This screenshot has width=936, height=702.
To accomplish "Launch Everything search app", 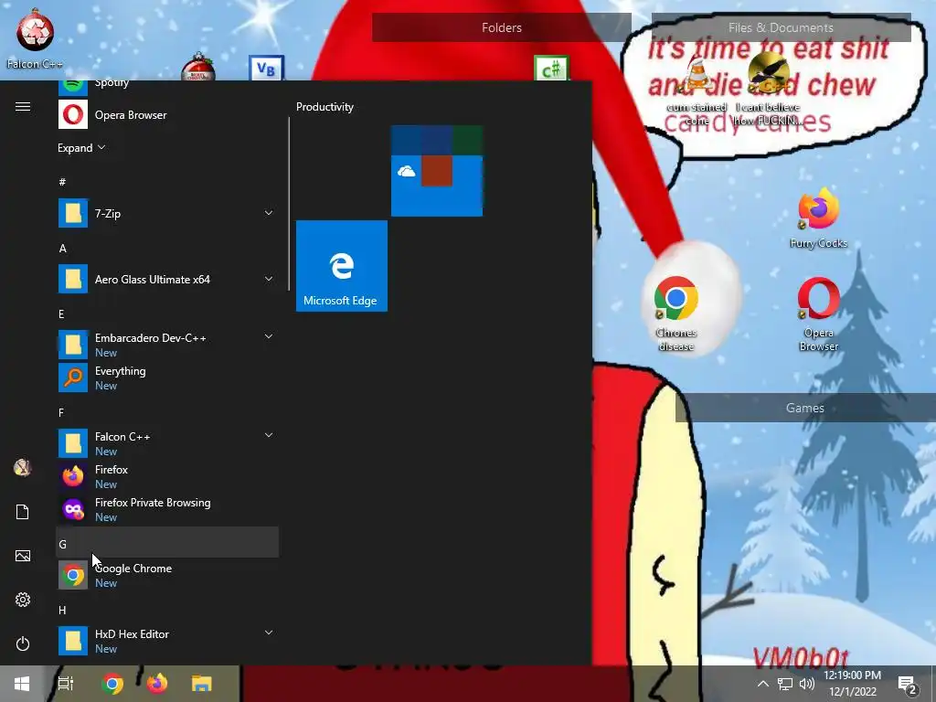I will coord(167,378).
